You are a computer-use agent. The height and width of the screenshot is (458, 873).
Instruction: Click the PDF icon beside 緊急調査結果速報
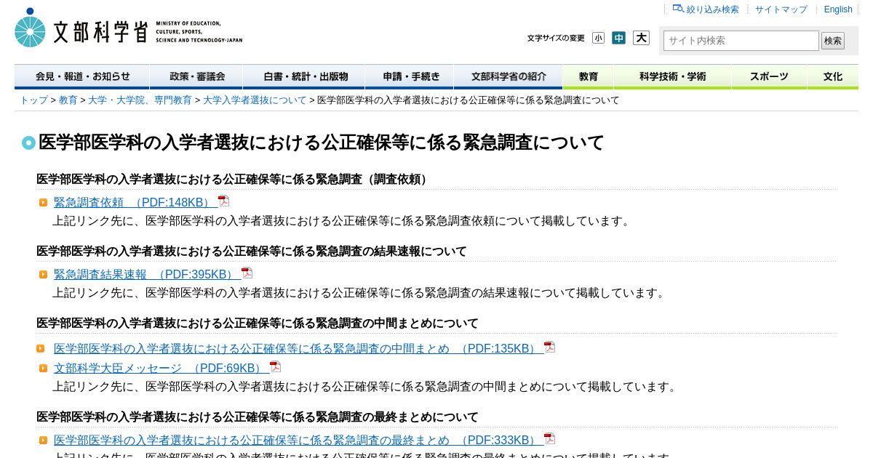tap(247, 273)
